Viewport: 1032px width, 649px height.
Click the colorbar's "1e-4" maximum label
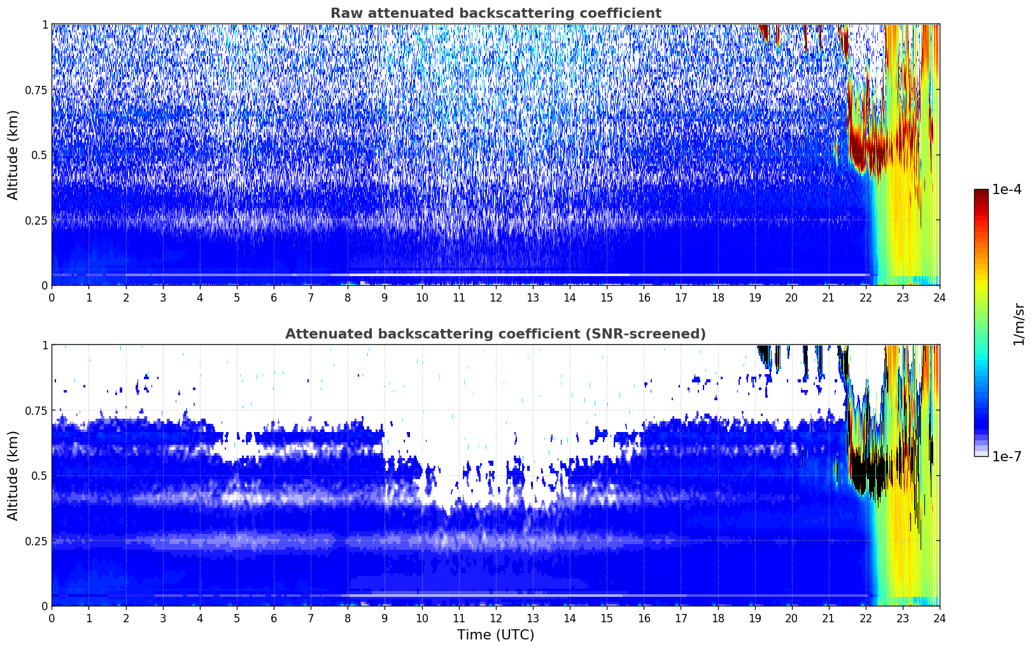click(x=1007, y=190)
